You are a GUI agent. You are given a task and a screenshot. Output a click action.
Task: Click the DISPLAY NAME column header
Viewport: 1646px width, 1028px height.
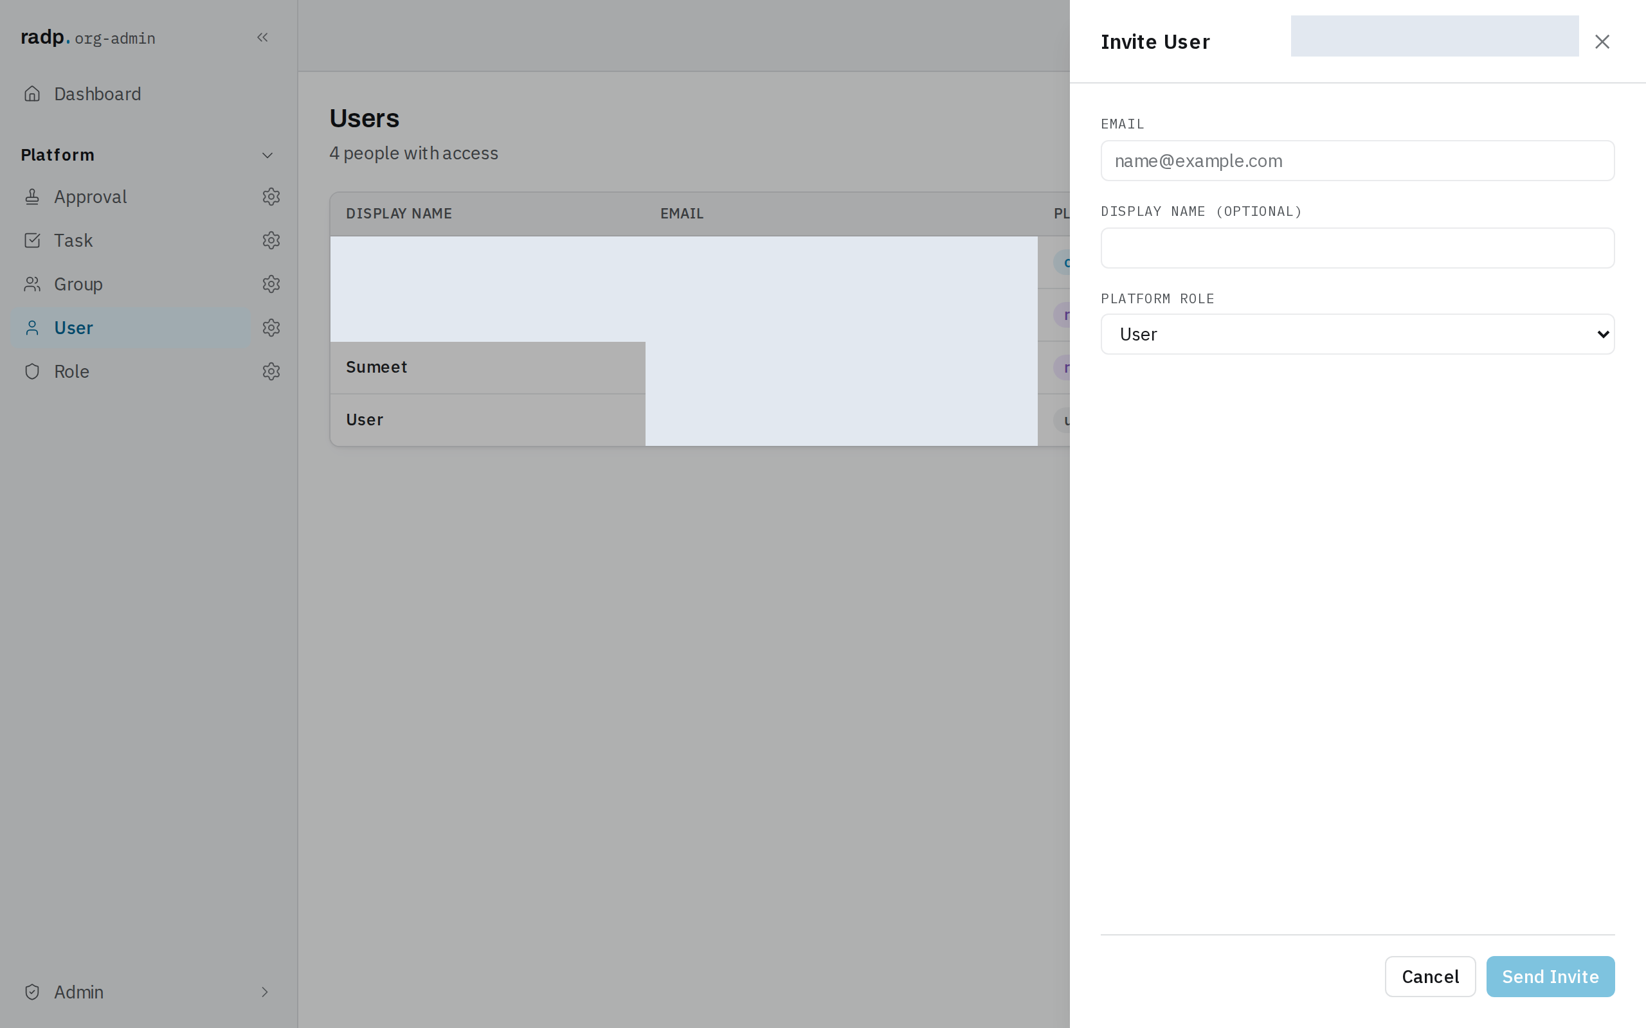(399, 213)
